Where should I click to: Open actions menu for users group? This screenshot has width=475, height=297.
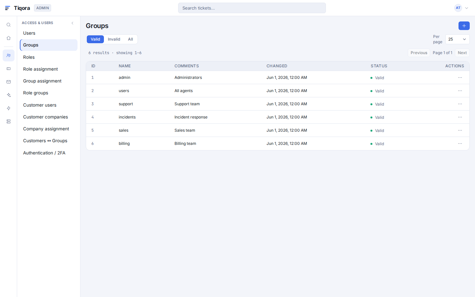coord(460,91)
